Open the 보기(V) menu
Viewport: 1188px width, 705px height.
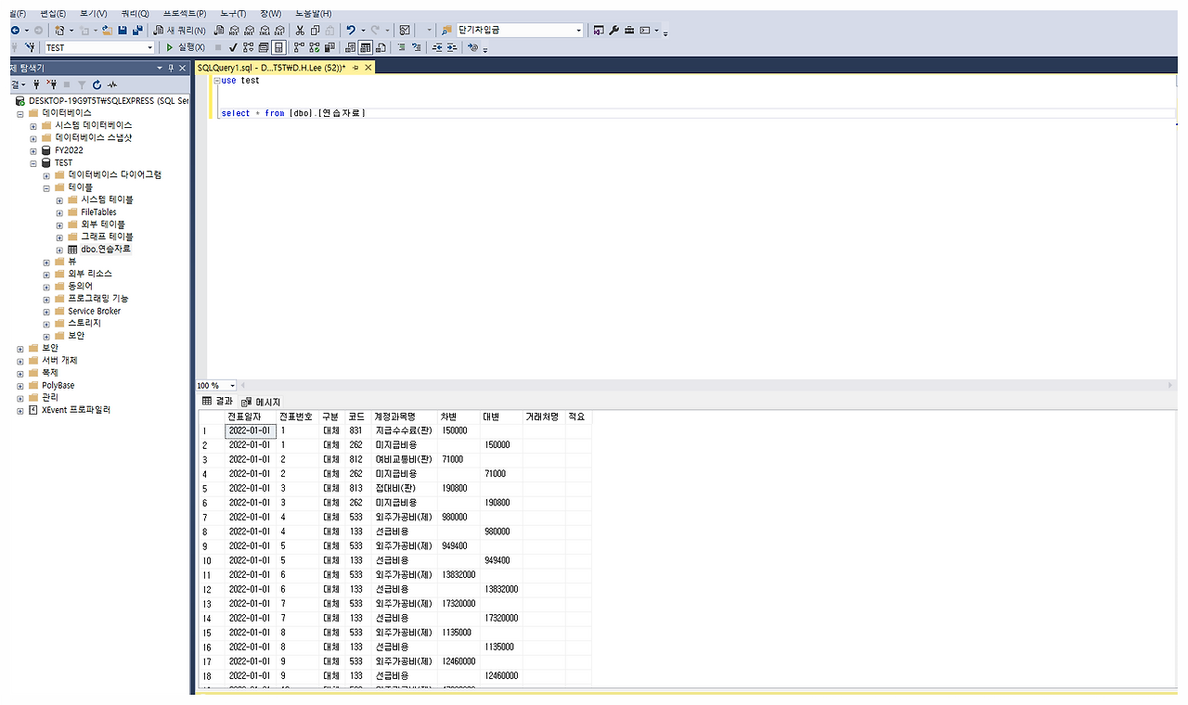click(x=93, y=13)
